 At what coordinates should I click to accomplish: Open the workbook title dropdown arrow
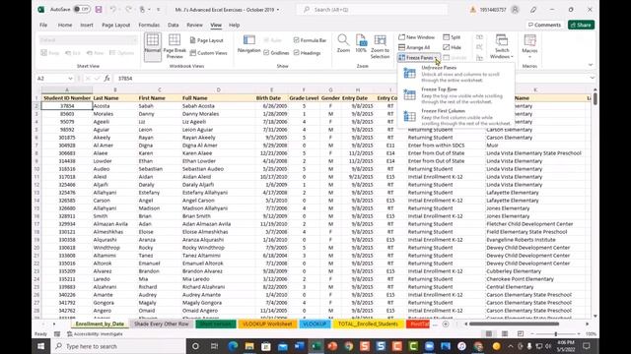coord(278,10)
